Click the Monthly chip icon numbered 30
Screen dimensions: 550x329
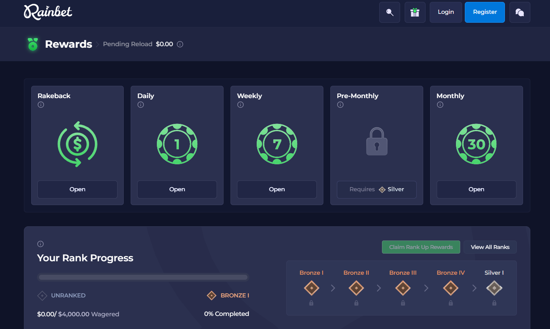point(476,144)
